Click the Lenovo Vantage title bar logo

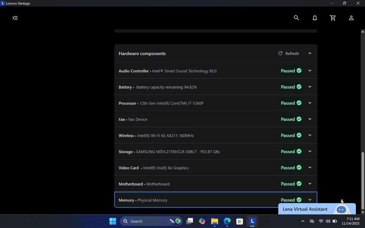click(x=3, y=3)
